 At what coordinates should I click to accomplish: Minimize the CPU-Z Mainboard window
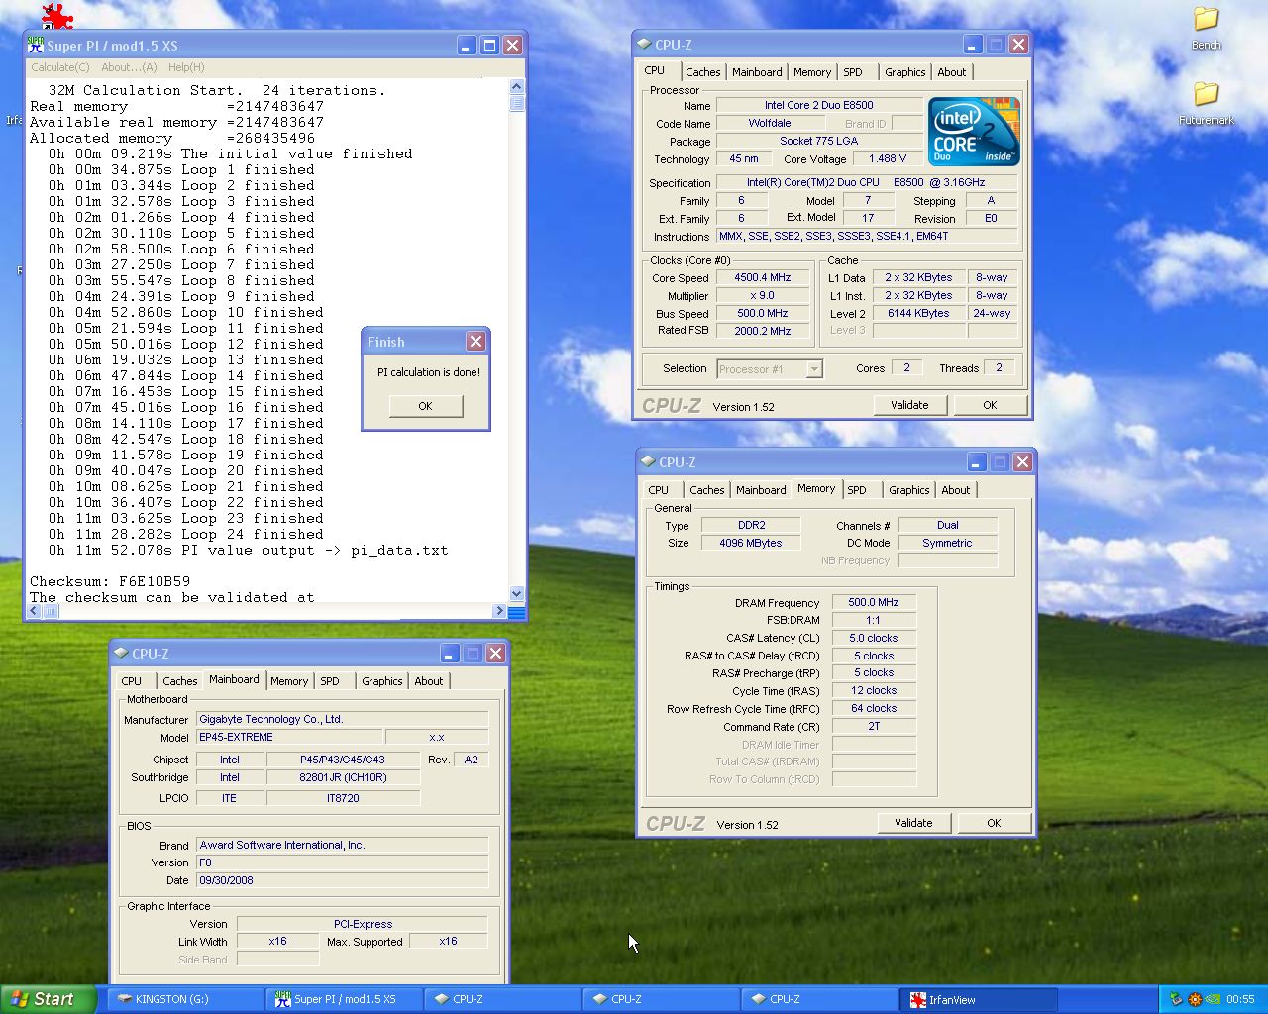[x=450, y=653]
